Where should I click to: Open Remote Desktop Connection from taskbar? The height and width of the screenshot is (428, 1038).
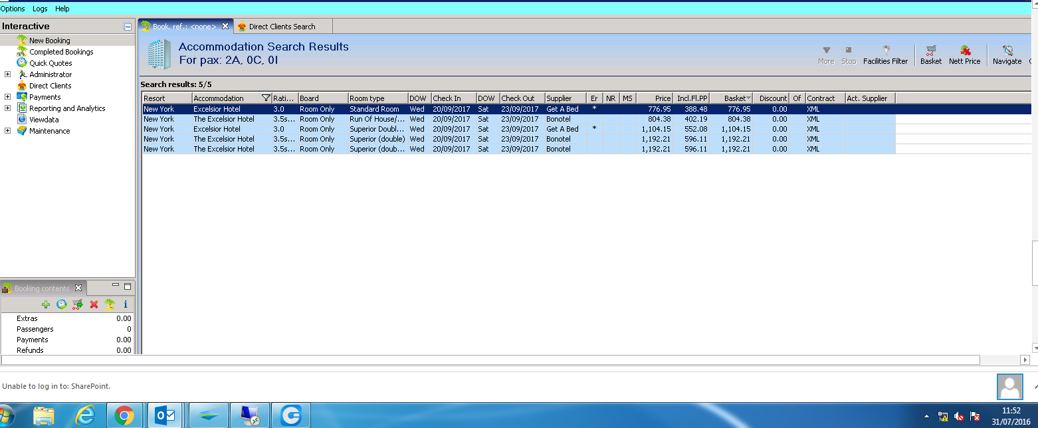[x=249, y=416]
